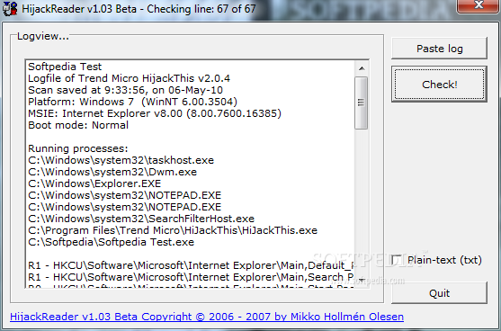Enable the Plain-text (txt) checkbox
Screen dimensions: 501x331
(x=397, y=260)
